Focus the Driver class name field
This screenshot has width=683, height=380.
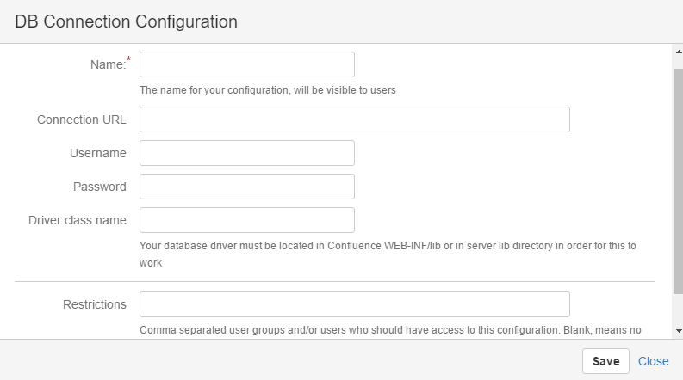click(247, 220)
